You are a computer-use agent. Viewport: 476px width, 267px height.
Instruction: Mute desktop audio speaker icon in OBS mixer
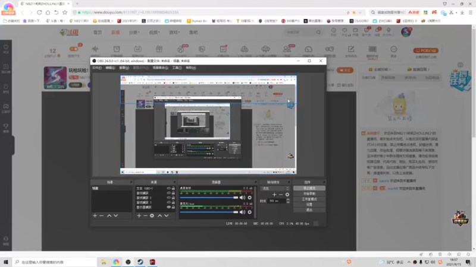pos(242,198)
